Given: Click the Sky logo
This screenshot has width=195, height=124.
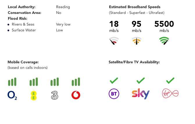Looking at the screenshot, I should coord(141,94).
